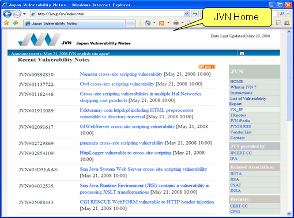This screenshot has height=218, width=294.
Task: Open CERT/CC partner link
Action: [x=239, y=206]
